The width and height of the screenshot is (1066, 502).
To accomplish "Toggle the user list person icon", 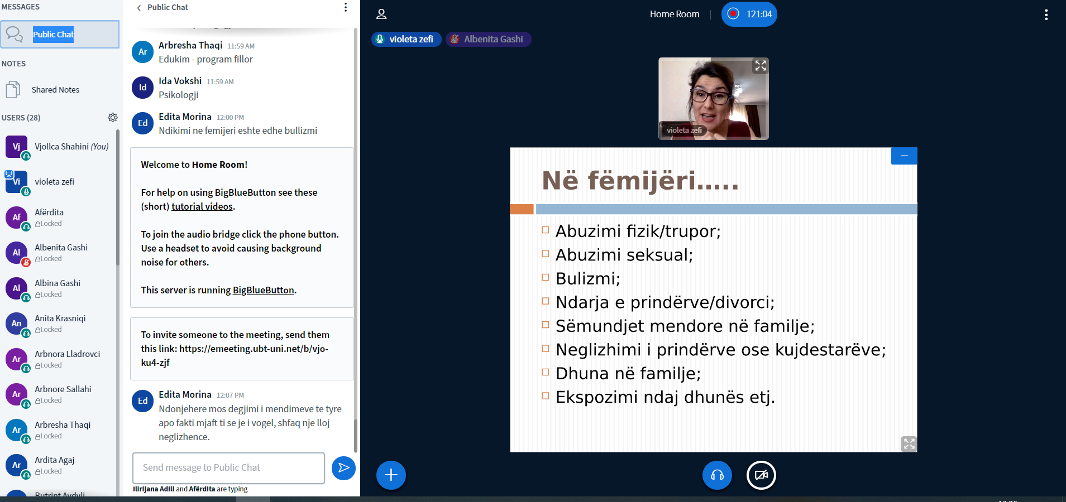I will (x=381, y=14).
